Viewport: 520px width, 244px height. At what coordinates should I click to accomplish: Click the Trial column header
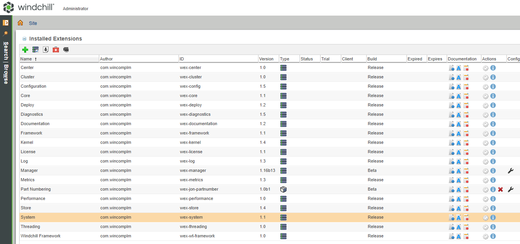pyautogui.click(x=330, y=59)
